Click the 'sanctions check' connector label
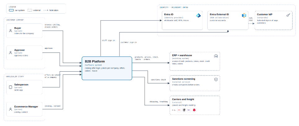The height and width of the screenshot is (126, 299). (158, 80)
